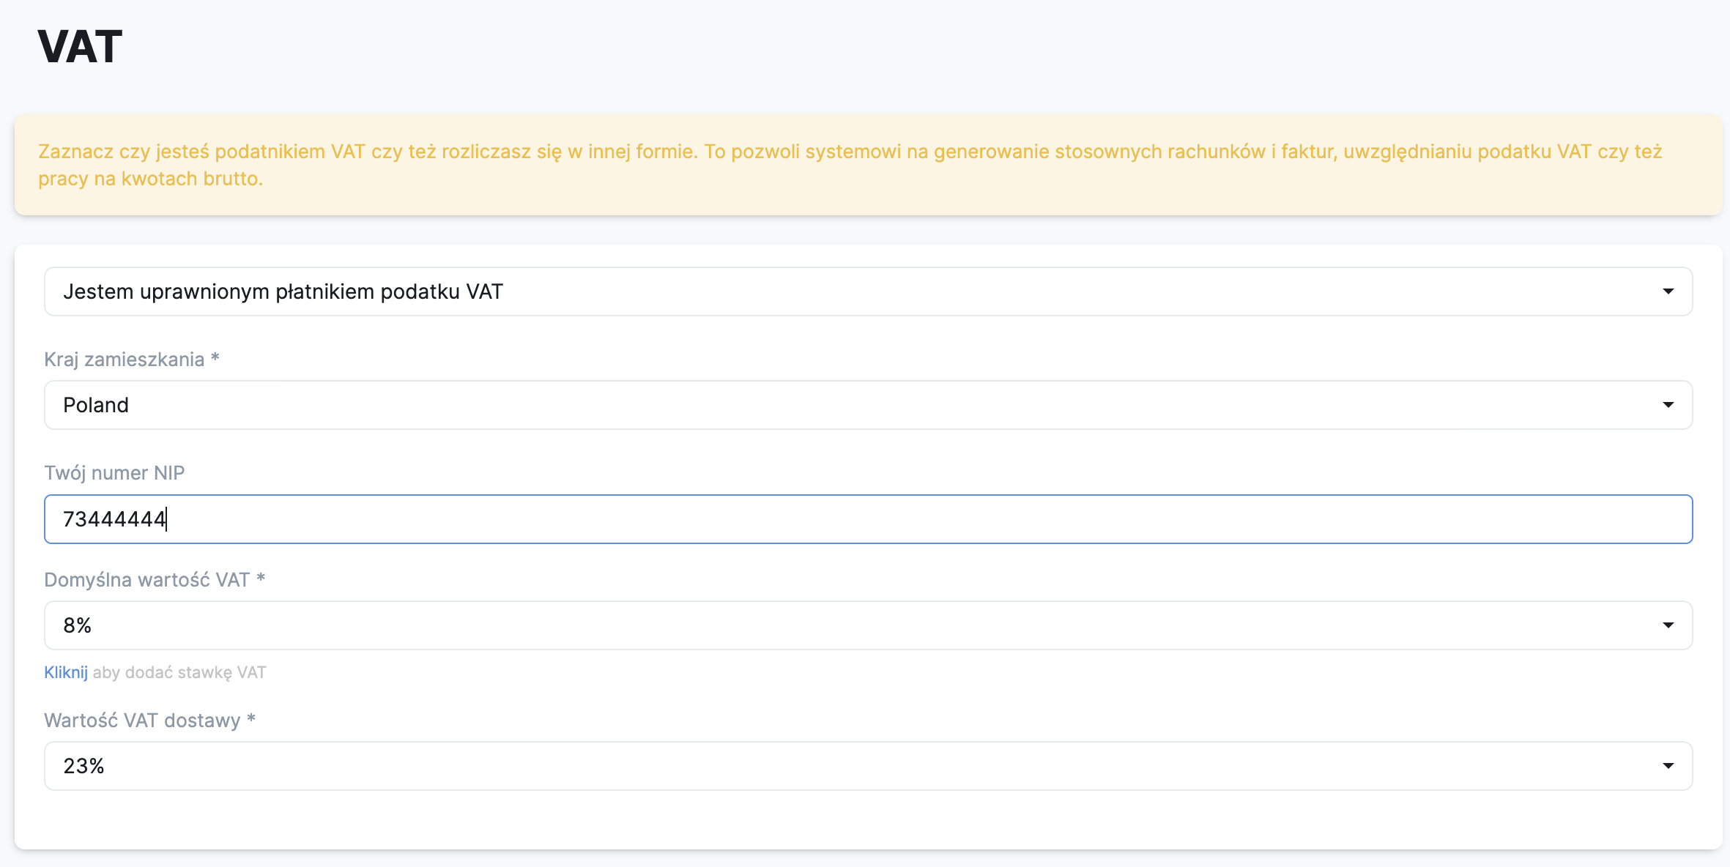Click 'Kliknij' link to add VAT rate

click(x=66, y=672)
